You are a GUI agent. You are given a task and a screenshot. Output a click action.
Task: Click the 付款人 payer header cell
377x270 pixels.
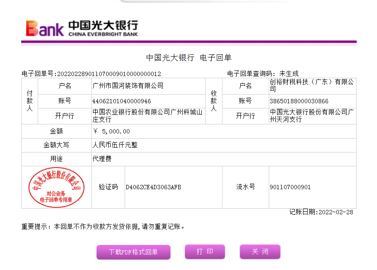pos(29,101)
